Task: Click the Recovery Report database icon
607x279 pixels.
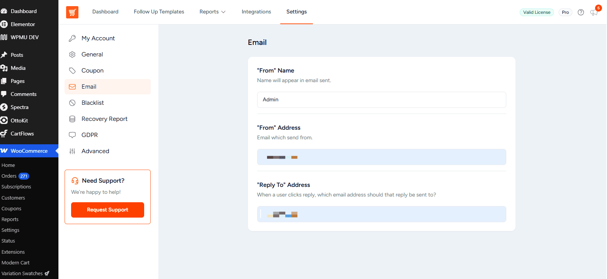Action: point(72,119)
